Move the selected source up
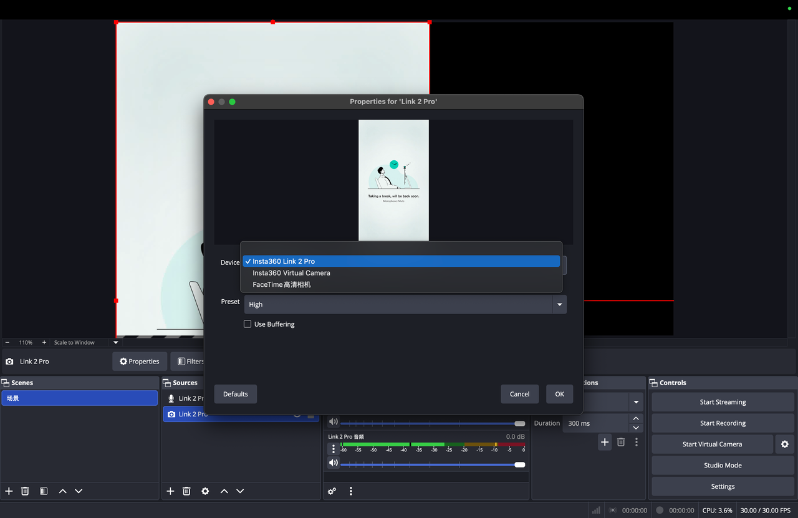The image size is (798, 518). (224, 491)
